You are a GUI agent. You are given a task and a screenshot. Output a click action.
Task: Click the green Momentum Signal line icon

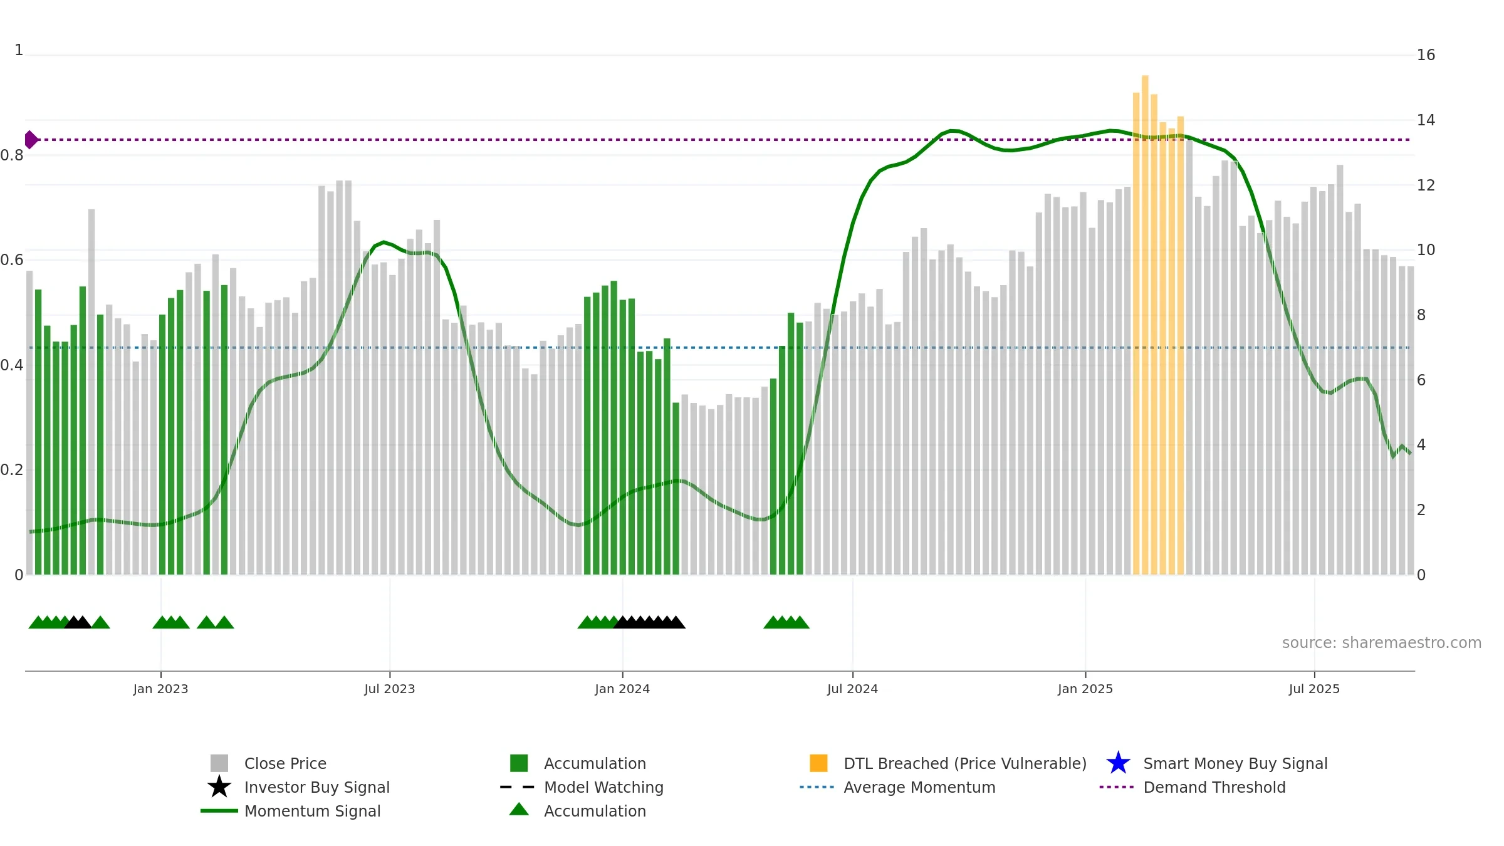coord(219,810)
